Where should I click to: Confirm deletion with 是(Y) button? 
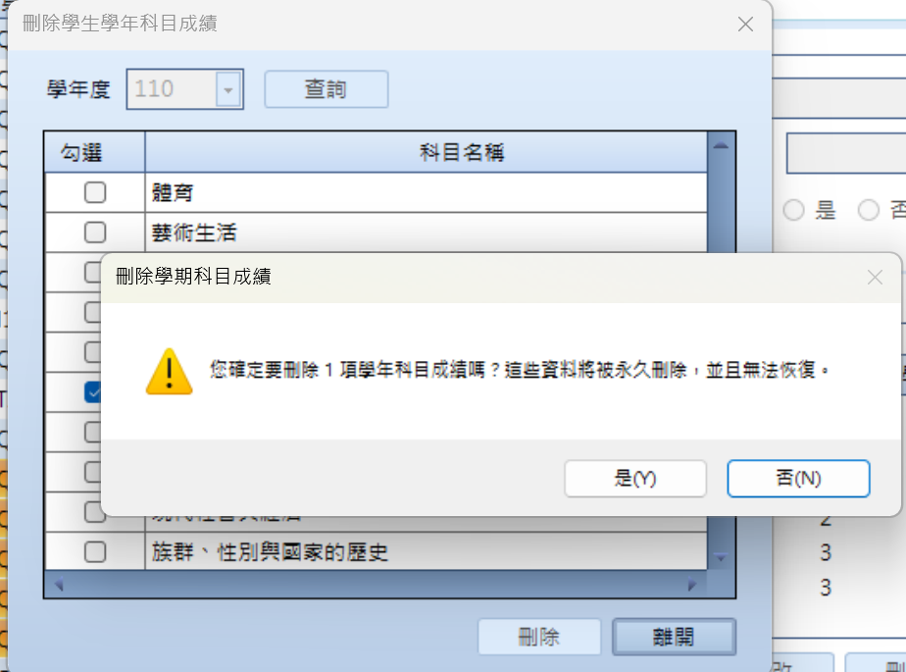click(x=635, y=479)
